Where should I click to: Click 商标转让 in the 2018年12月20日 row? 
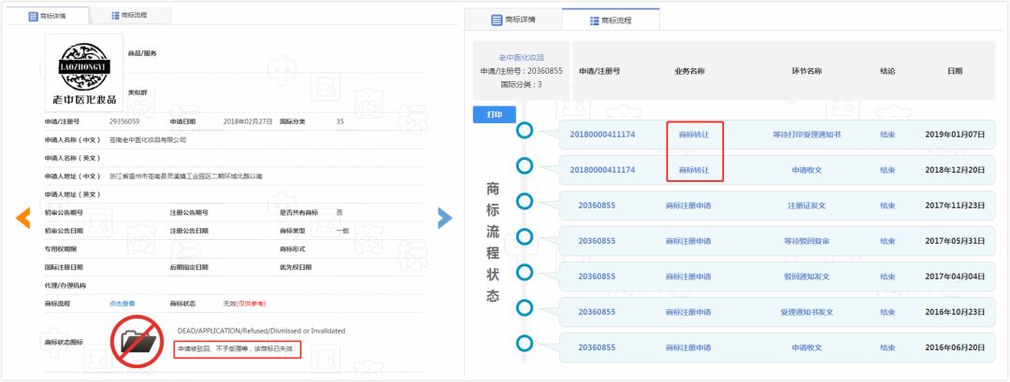[694, 170]
